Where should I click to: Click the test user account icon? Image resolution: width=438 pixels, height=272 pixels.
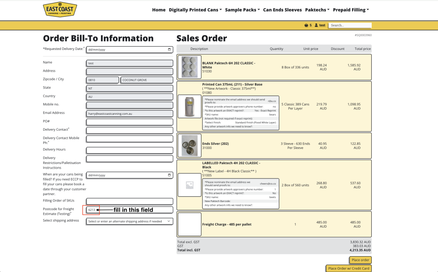click(316, 25)
